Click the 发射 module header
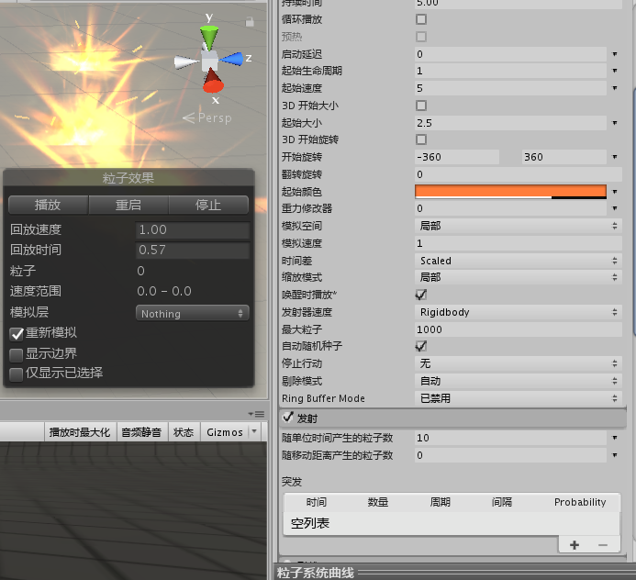636x580 pixels. [x=452, y=418]
